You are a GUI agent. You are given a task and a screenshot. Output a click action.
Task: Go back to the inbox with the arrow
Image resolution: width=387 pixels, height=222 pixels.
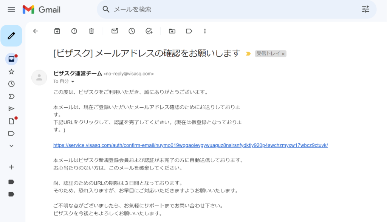tap(36, 31)
